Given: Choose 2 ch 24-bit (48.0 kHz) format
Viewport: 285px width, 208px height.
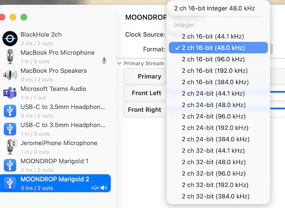Looking at the screenshot, I should pos(218,105).
